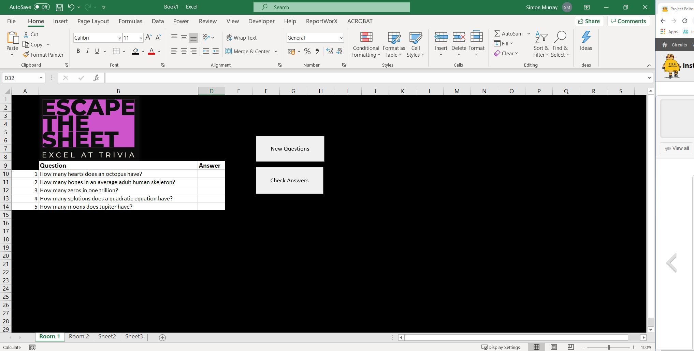Click Decrease Decimal icon
The width and height of the screenshot is (694, 351).
(x=339, y=51)
